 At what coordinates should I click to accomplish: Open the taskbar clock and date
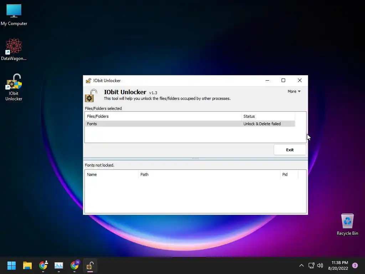pyautogui.click(x=338, y=265)
